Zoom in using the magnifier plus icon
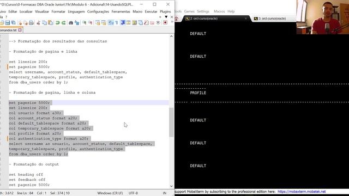 pos(85,23)
